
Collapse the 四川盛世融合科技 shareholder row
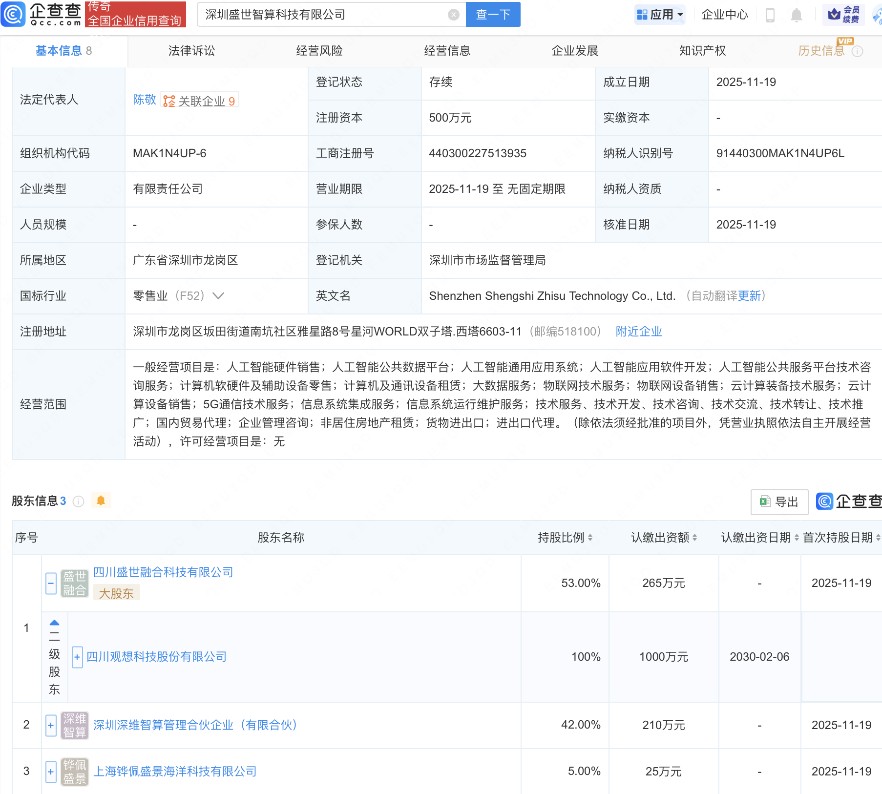(51, 583)
